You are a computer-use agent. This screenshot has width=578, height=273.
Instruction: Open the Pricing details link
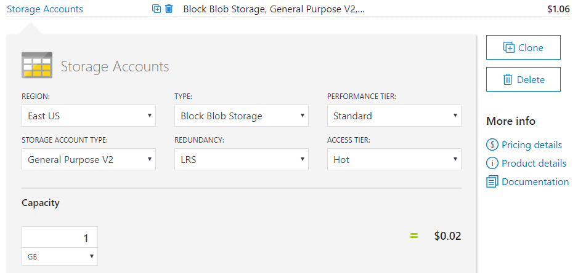coord(532,145)
